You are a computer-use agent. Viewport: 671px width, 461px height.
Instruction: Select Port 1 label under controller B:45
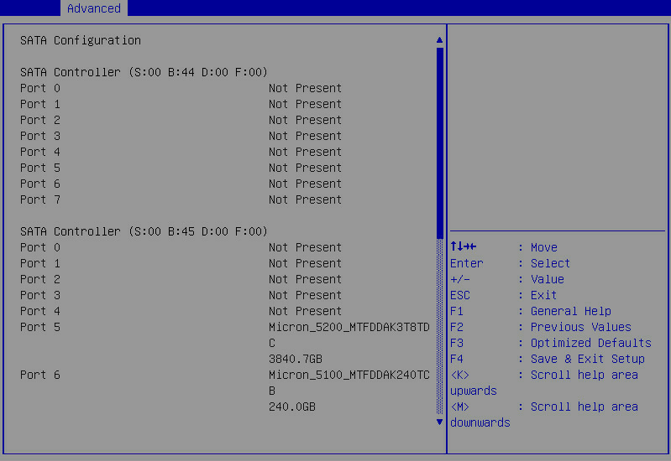pos(40,263)
